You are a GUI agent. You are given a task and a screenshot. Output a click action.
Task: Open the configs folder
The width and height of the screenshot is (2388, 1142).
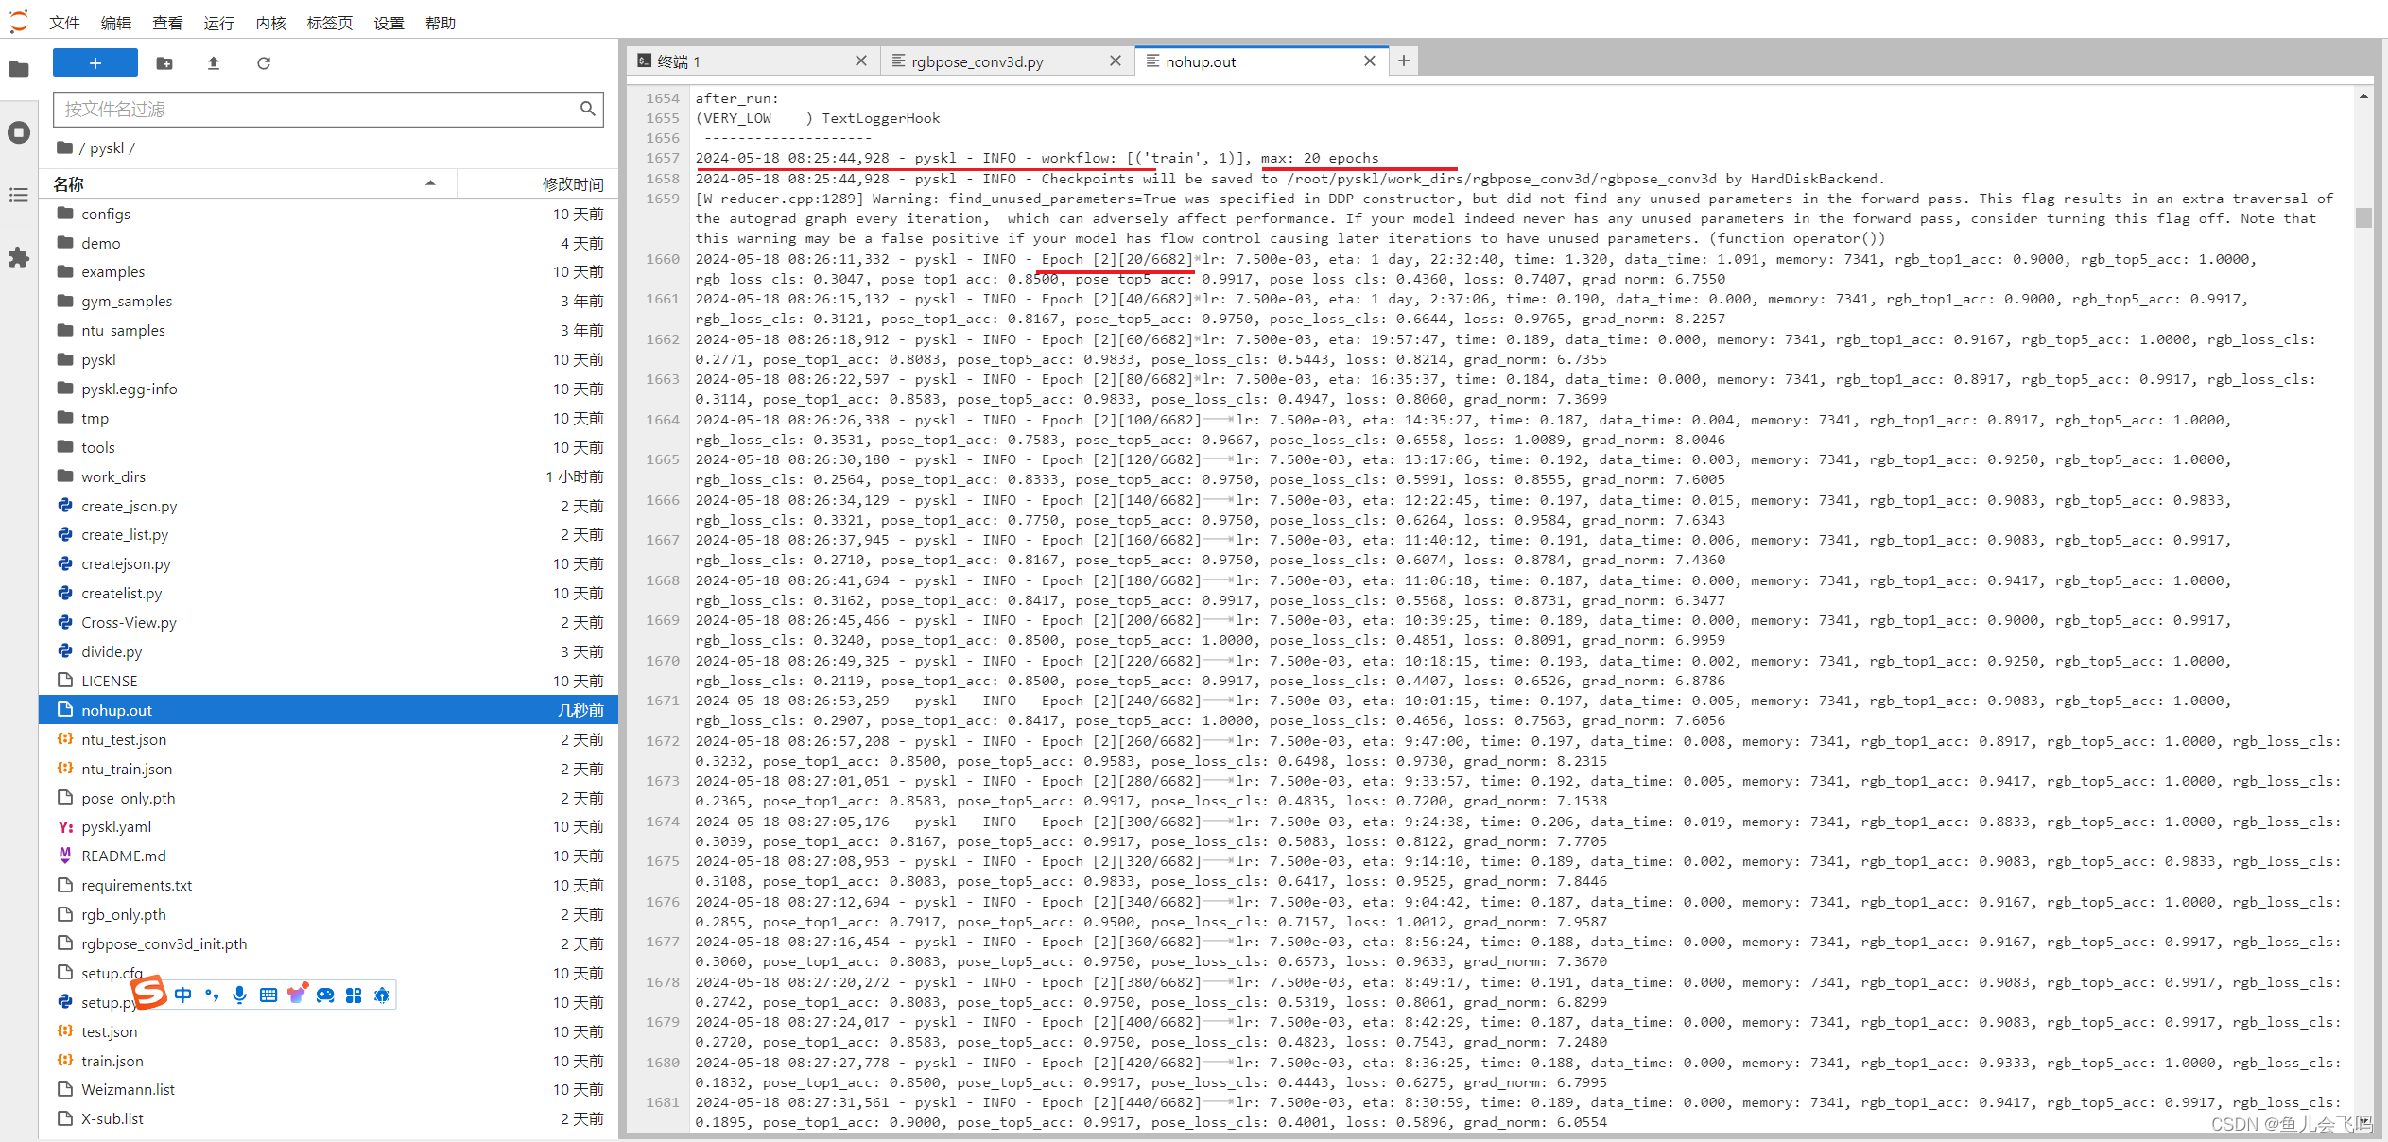tap(105, 214)
